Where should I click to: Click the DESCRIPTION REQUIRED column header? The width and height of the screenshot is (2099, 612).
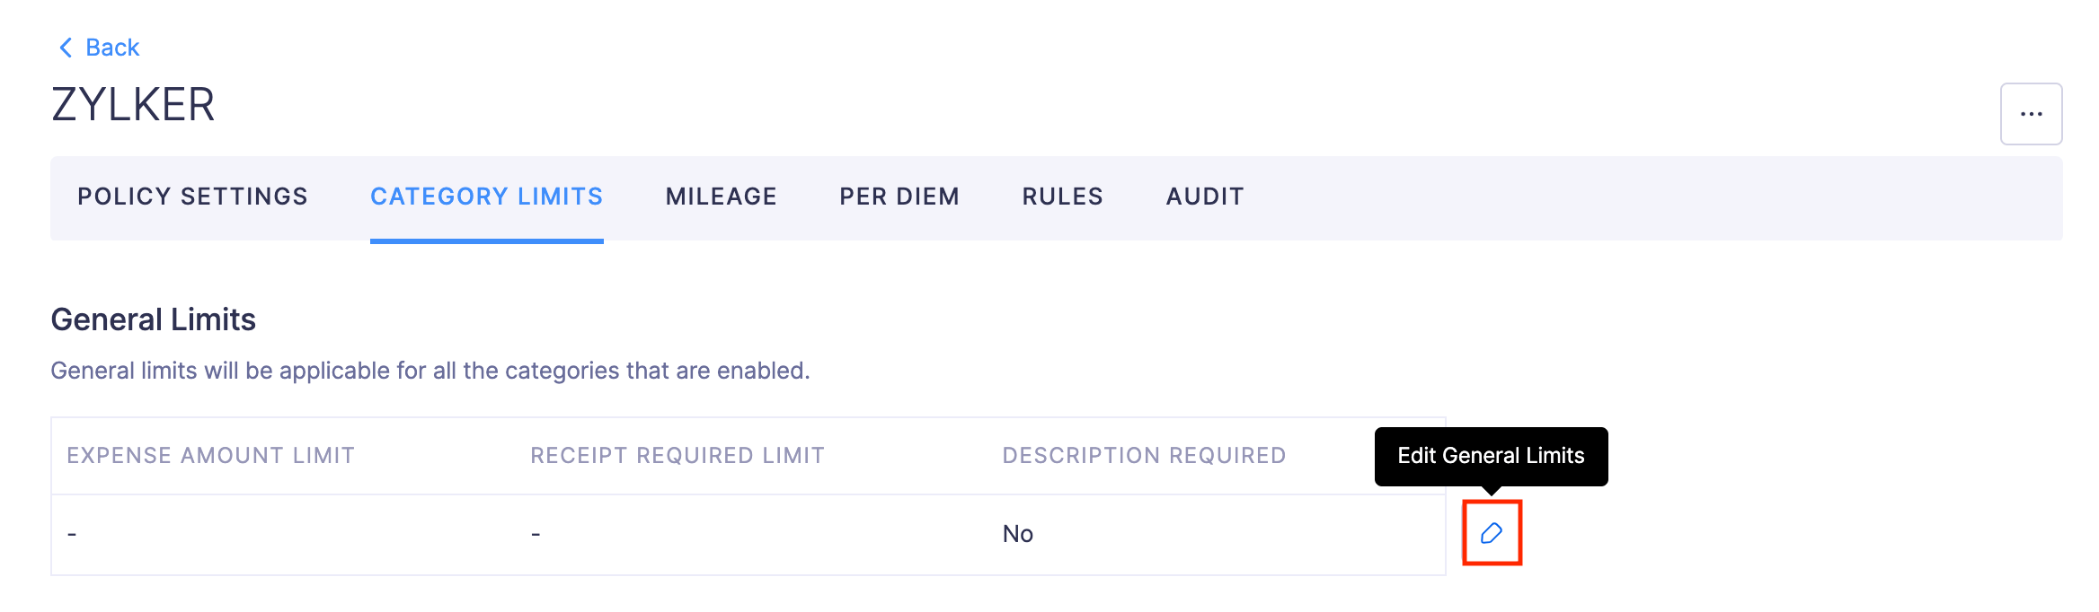click(1144, 455)
